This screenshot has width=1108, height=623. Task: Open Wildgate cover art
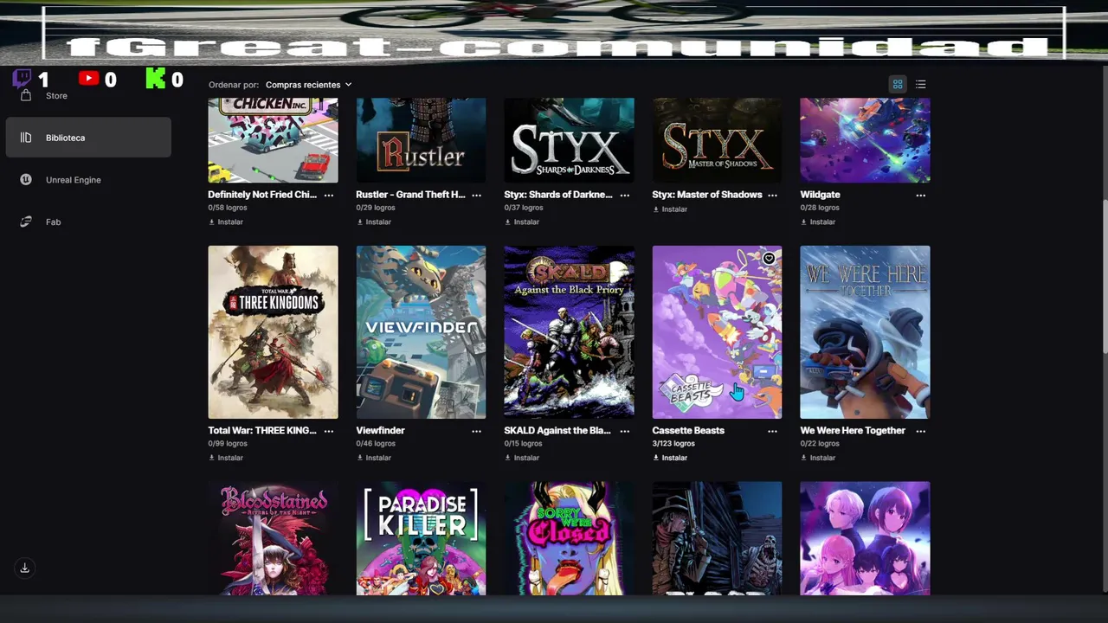pos(865,140)
